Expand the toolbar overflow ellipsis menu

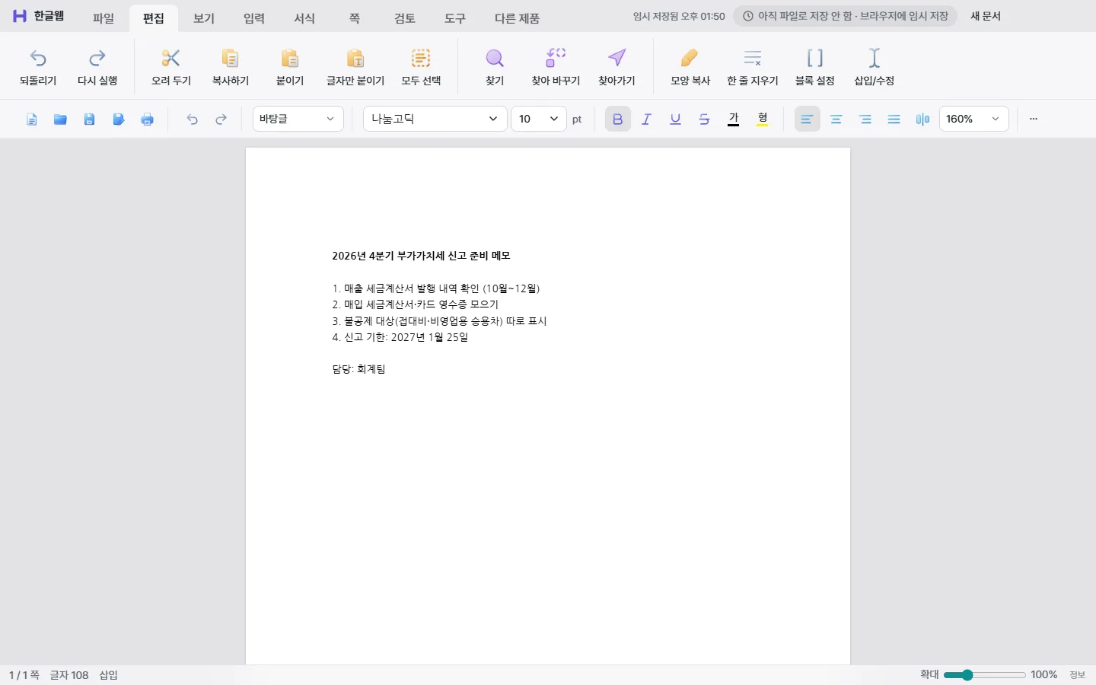1034,119
